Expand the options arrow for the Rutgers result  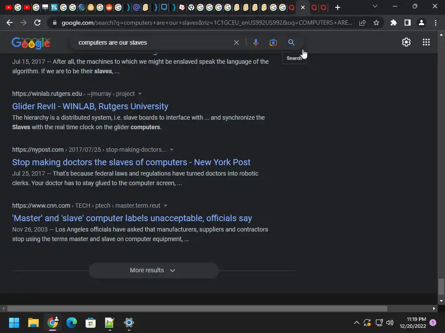pyautogui.click(x=140, y=94)
